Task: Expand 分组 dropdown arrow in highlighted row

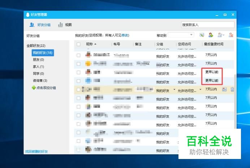Action: pyautogui.click(x=174, y=89)
